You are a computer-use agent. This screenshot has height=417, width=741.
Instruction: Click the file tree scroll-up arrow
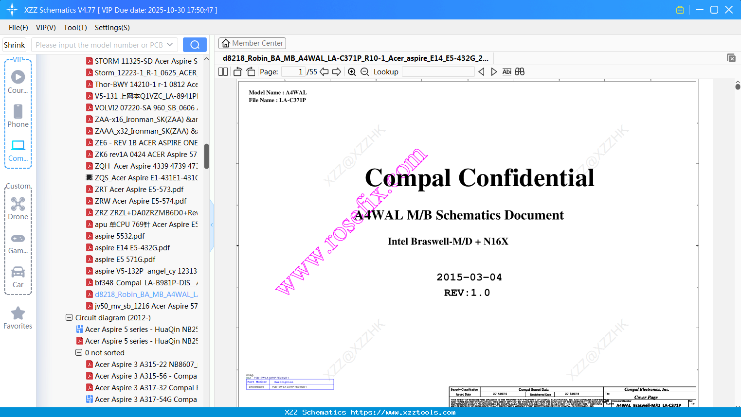pyautogui.click(x=206, y=59)
